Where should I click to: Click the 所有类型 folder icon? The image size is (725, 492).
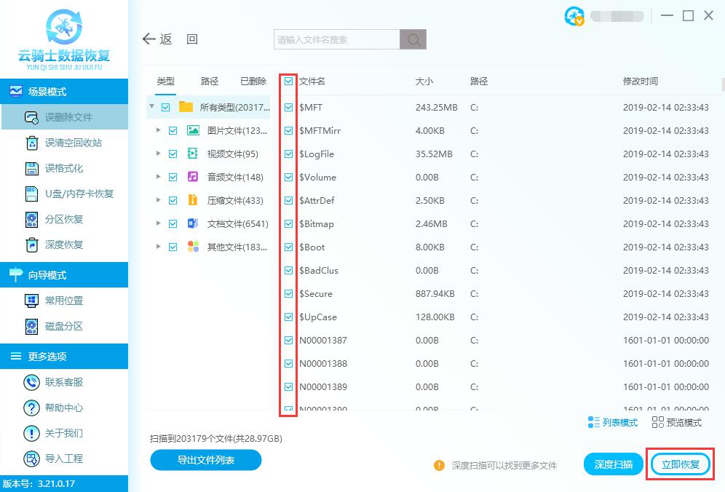pos(186,107)
